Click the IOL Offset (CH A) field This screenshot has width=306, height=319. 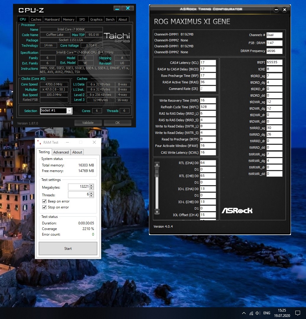[x=208, y=215]
